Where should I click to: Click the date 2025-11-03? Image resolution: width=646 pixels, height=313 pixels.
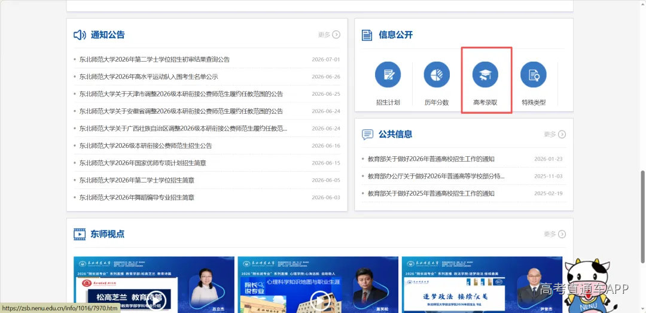click(549, 177)
